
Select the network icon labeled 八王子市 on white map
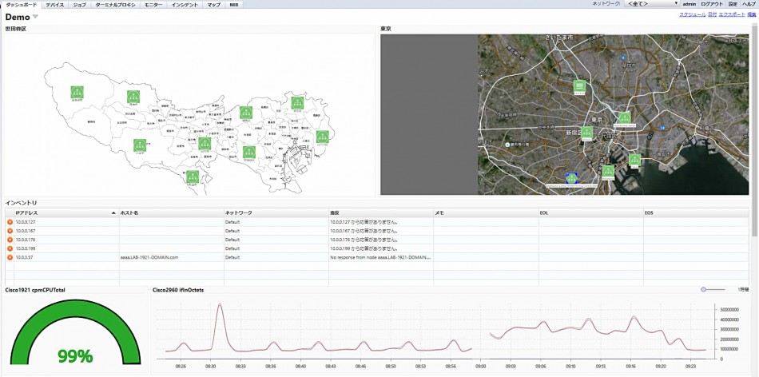pos(141,145)
